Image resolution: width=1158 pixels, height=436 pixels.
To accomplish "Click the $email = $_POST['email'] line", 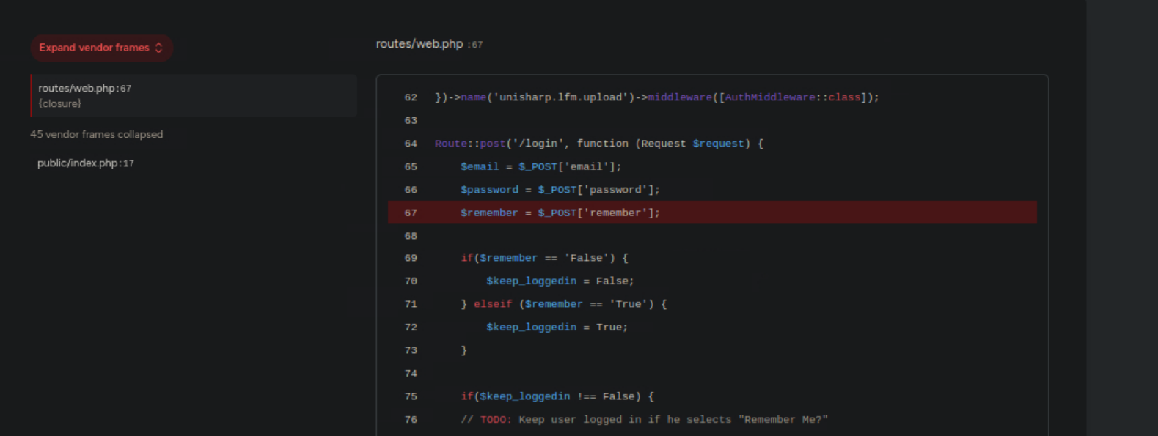I will tap(540, 166).
